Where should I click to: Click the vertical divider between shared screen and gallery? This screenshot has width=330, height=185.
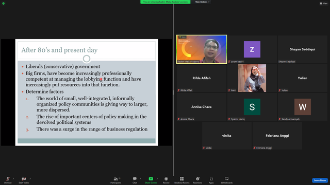coord(173,90)
